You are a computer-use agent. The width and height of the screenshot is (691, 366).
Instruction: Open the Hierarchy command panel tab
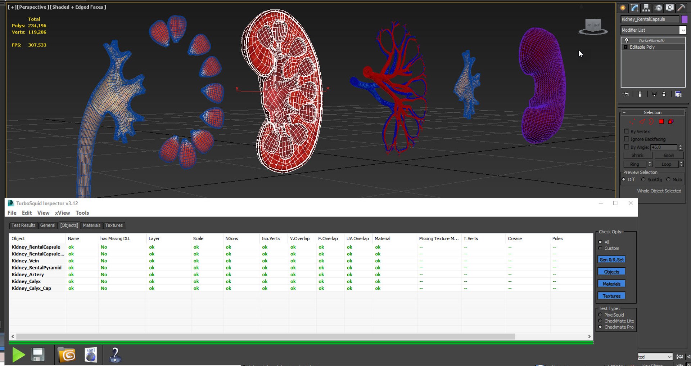click(x=646, y=8)
